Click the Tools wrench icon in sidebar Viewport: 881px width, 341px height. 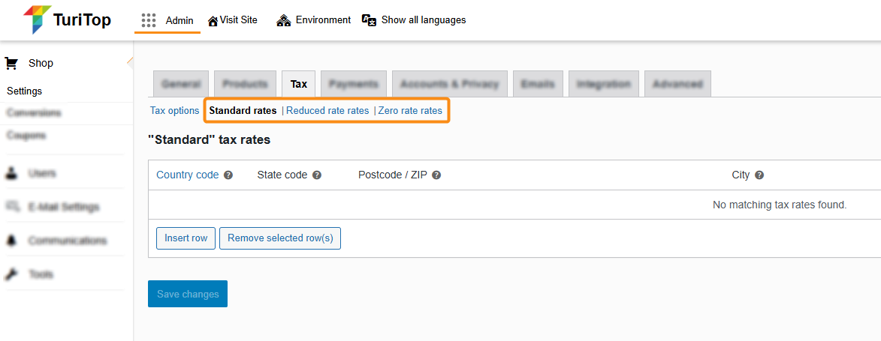(x=11, y=274)
